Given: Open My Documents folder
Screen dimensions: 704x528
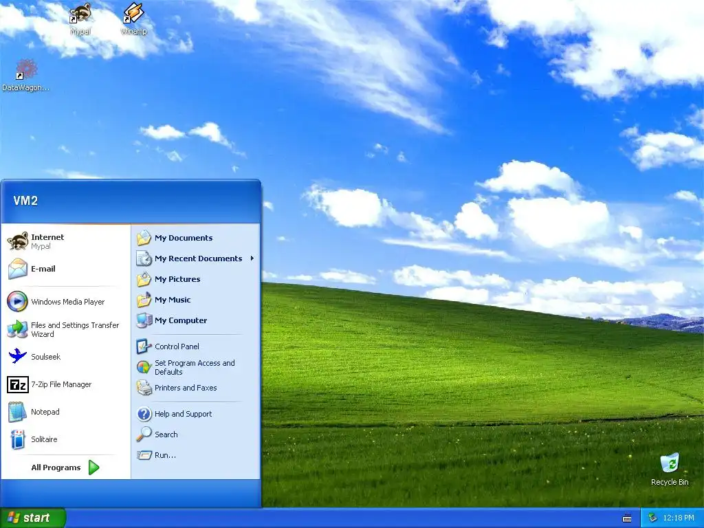Looking at the screenshot, I should (195, 238).
